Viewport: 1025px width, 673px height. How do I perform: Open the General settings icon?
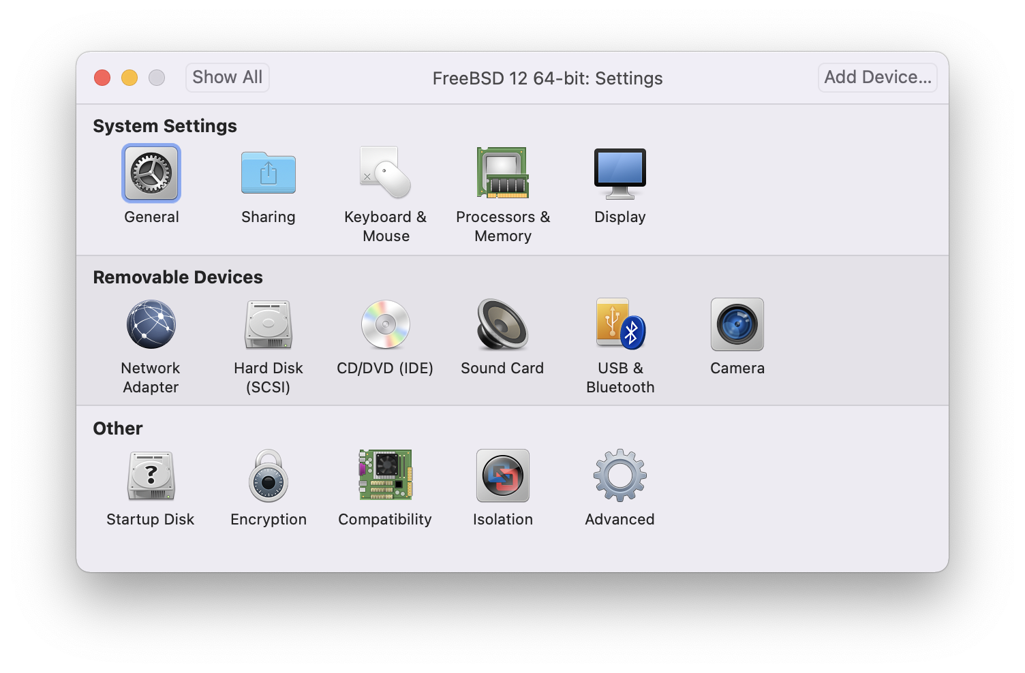pos(151,173)
